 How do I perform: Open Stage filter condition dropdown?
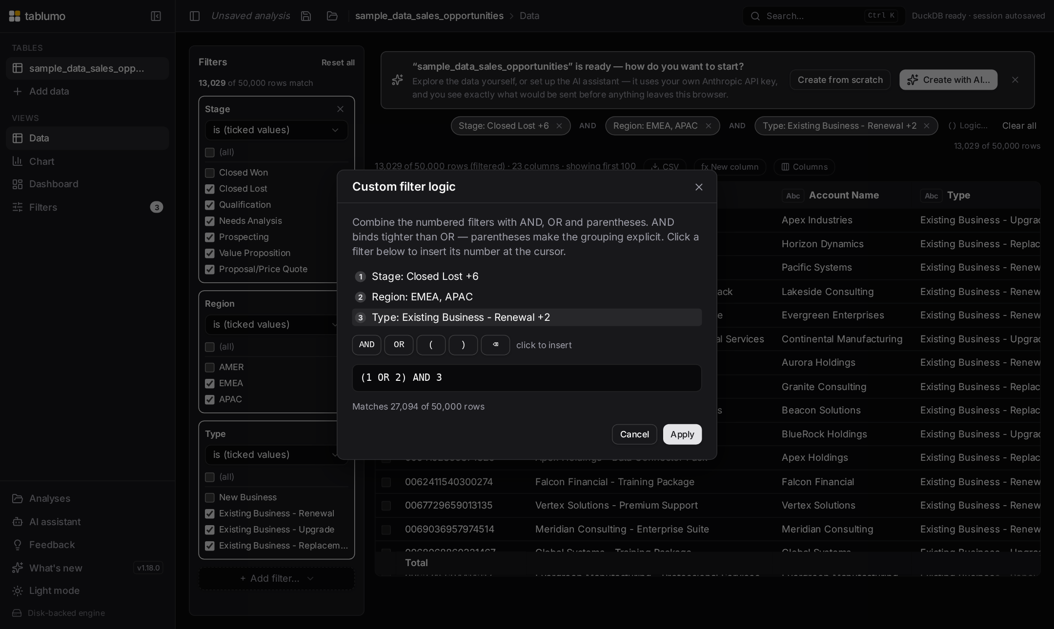point(276,130)
